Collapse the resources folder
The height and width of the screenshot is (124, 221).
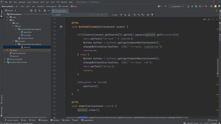point(13,41)
